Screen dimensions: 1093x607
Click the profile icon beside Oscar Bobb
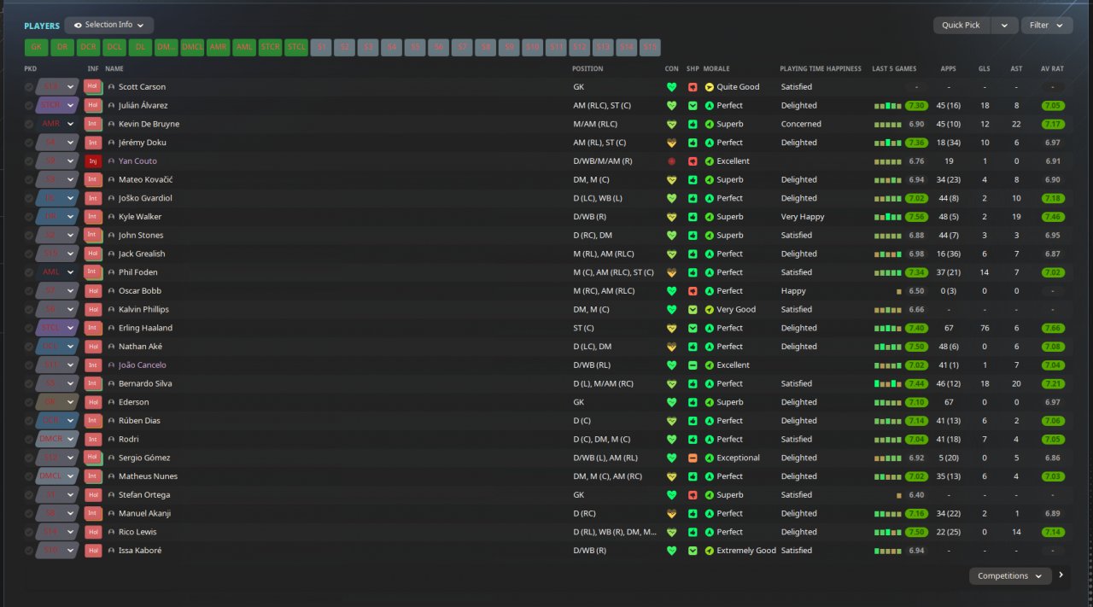[x=111, y=291]
